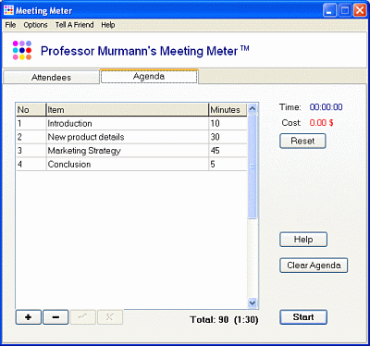370x346 pixels.
Task: Click the No column header
Action: [31, 110]
